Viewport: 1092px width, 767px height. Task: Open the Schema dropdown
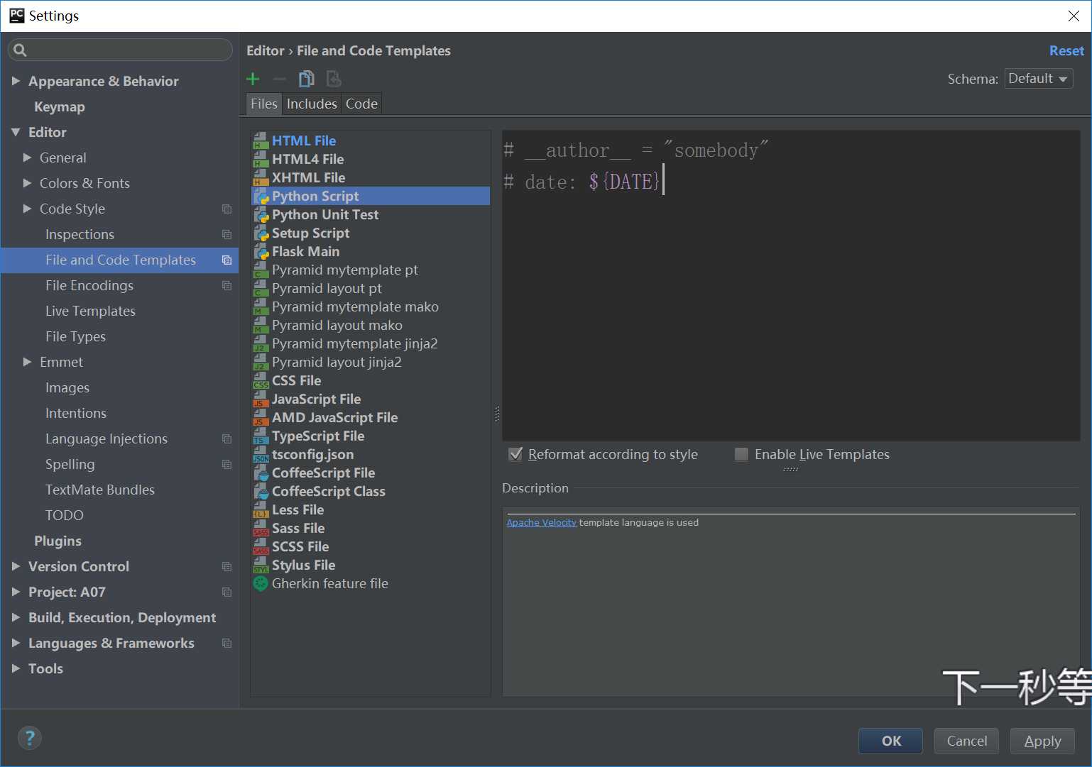point(1038,79)
